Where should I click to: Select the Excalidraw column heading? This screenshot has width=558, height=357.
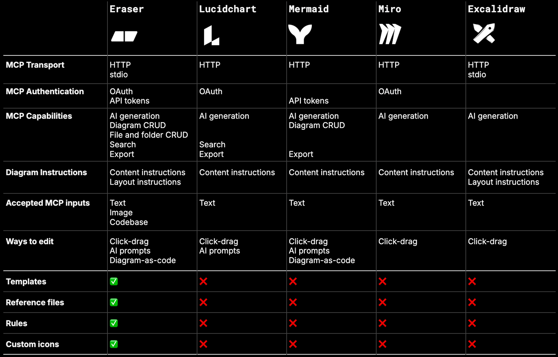tap(496, 9)
